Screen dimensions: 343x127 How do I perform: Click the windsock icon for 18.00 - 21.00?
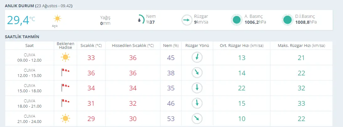(65, 103)
